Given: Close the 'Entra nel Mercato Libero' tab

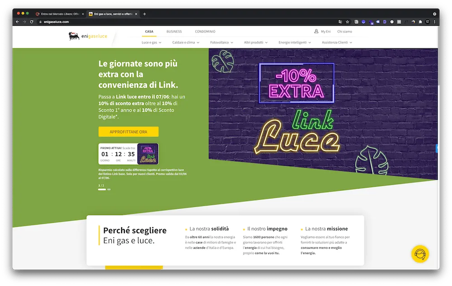Looking at the screenshot, I should [x=83, y=14].
